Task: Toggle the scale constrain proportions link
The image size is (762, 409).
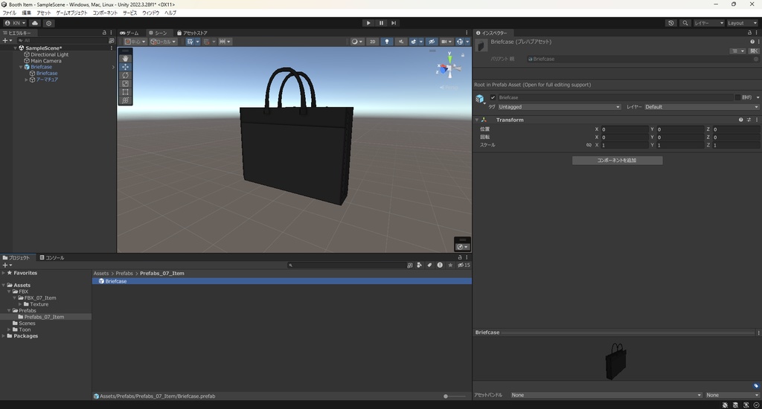Action: click(x=589, y=145)
